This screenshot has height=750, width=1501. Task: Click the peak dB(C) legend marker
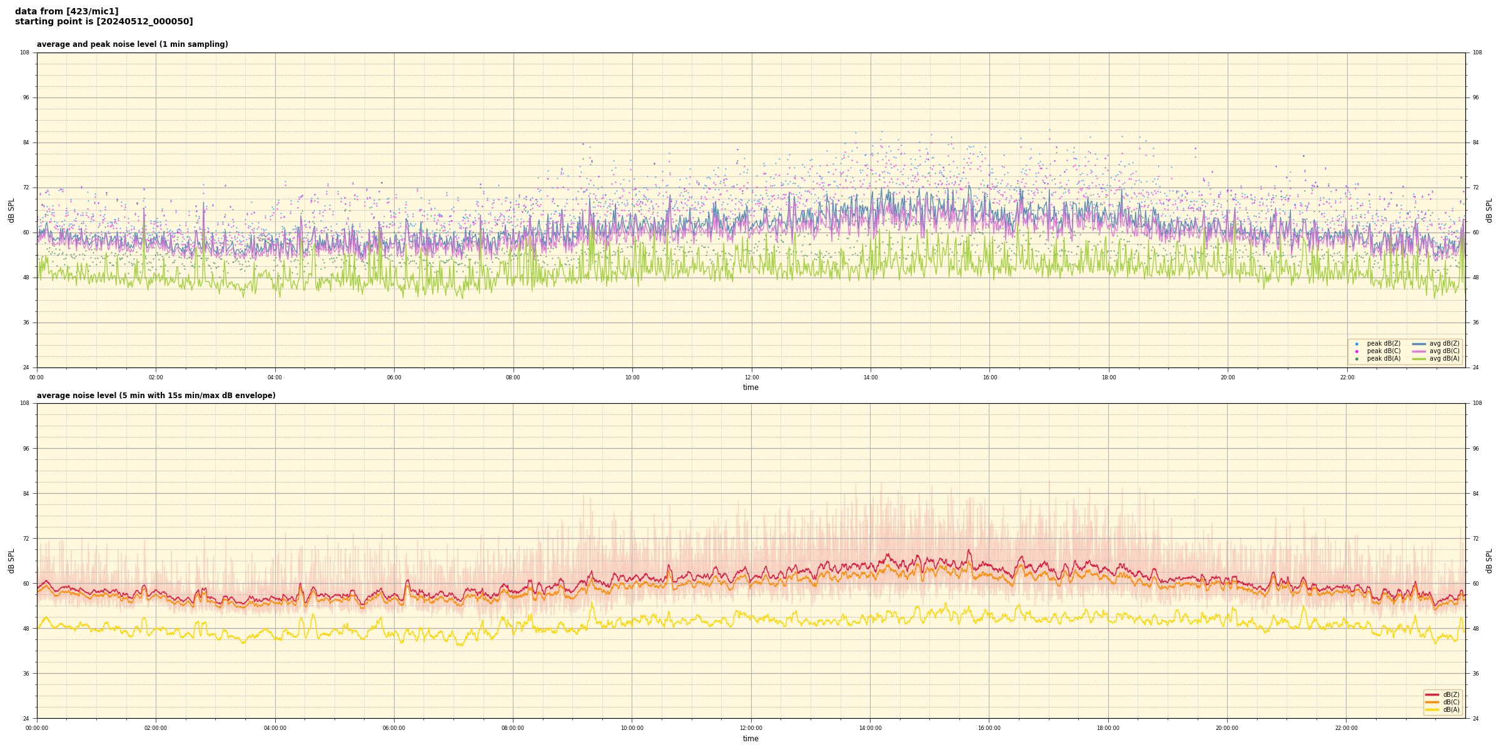tap(1357, 351)
